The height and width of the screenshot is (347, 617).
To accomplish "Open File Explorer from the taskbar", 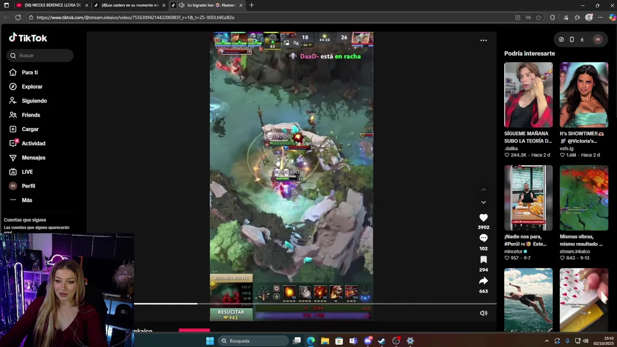I will tap(325, 341).
